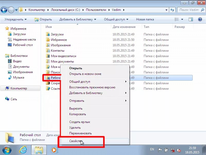
Task: Open Загрузки in navigation pane
Action: [x=17, y=34]
